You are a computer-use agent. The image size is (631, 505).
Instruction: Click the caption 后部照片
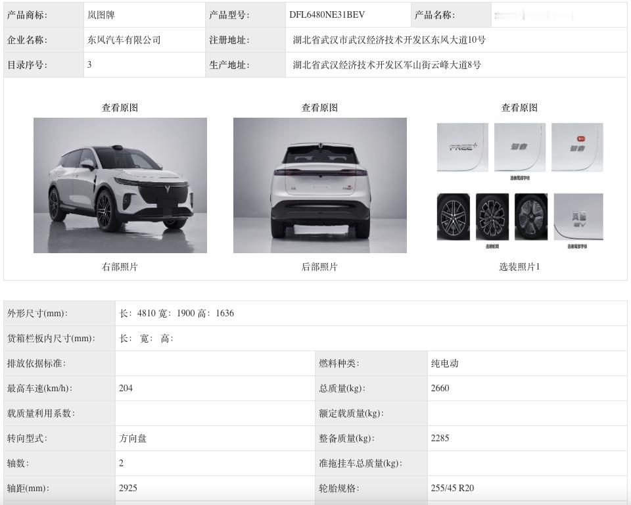click(x=320, y=266)
